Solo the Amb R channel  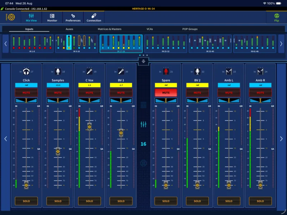(x=260, y=201)
